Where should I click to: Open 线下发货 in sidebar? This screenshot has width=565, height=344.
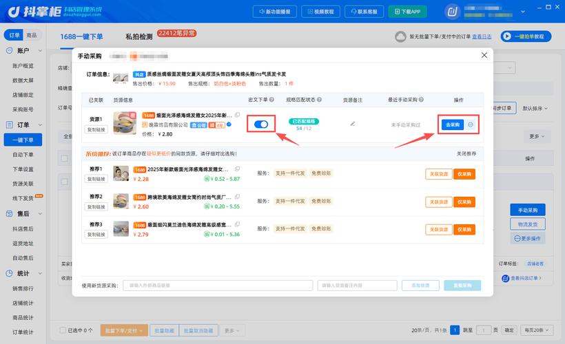tap(23, 198)
